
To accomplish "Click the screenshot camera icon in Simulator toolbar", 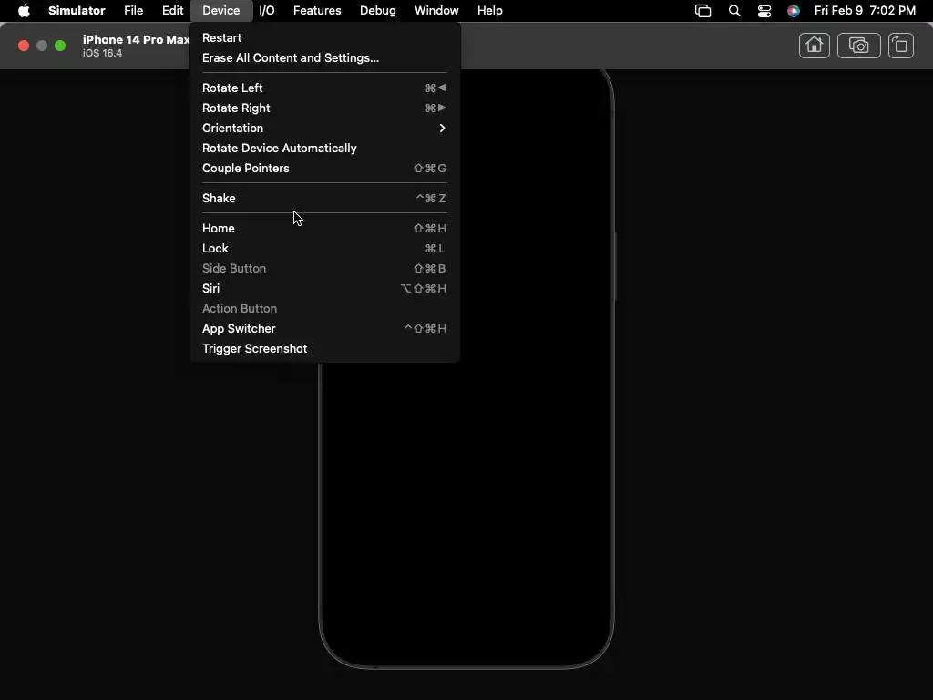I will pos(858,46).
